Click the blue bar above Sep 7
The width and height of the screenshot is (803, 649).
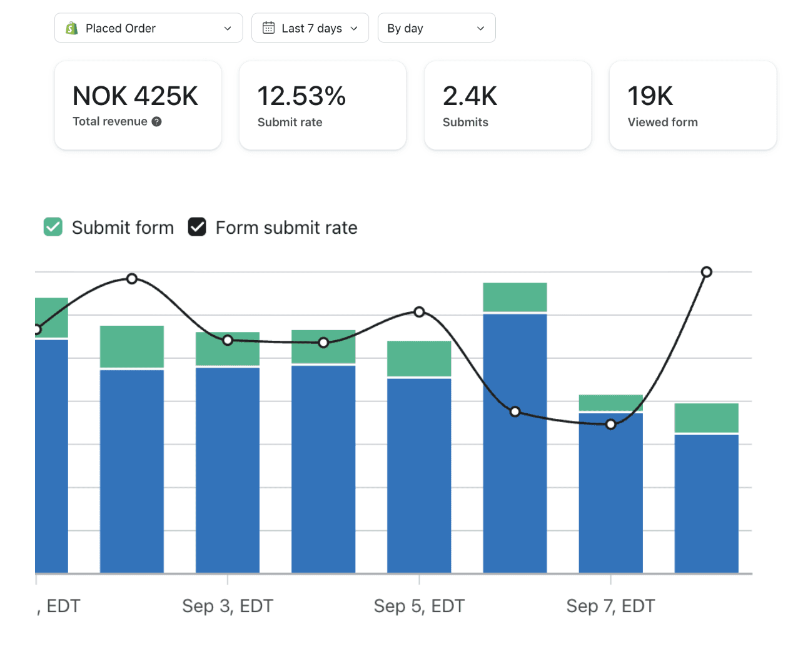pyautogui.click(x=610, y=493)
